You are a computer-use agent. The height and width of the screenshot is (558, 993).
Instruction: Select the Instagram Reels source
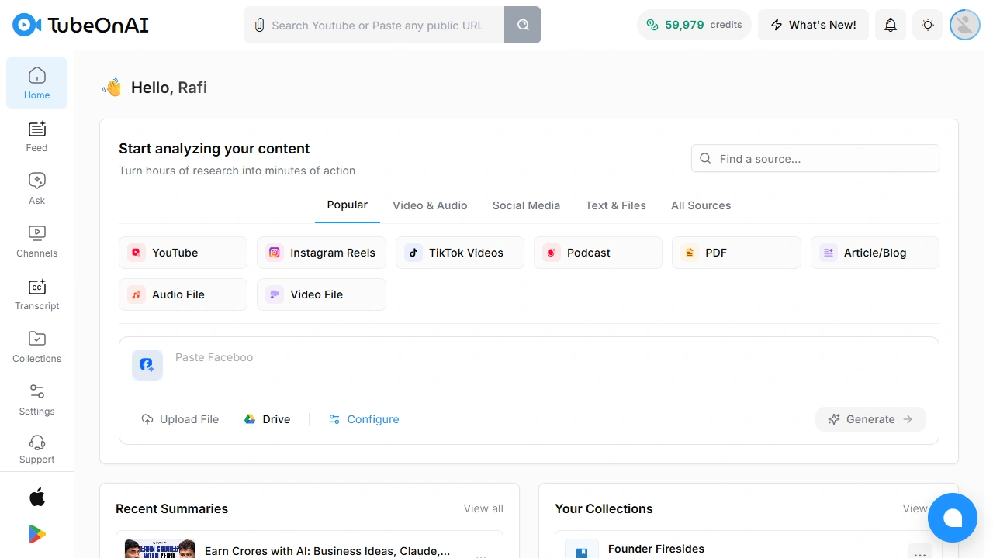pos(321,253)
